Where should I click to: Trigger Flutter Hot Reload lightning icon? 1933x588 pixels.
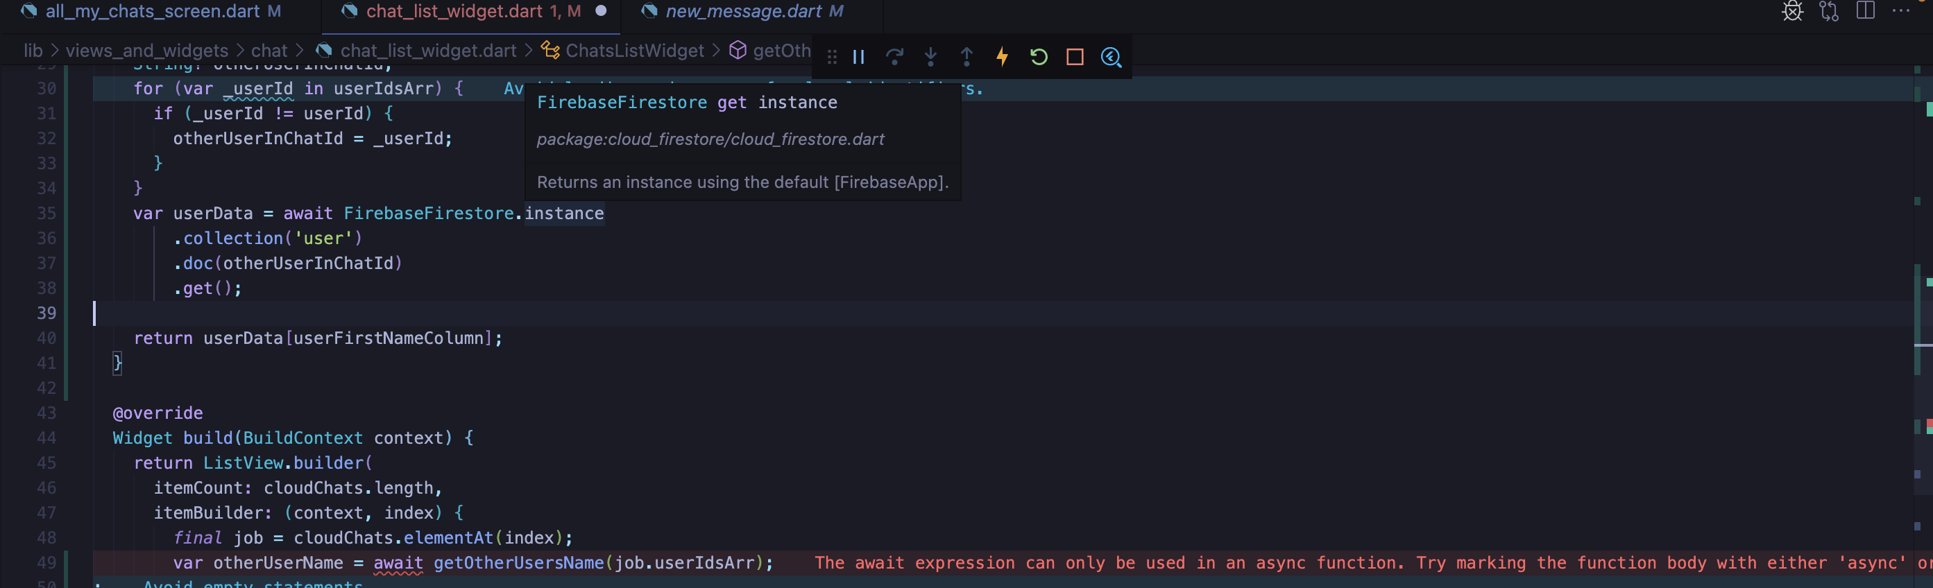tap(1003, 57)
